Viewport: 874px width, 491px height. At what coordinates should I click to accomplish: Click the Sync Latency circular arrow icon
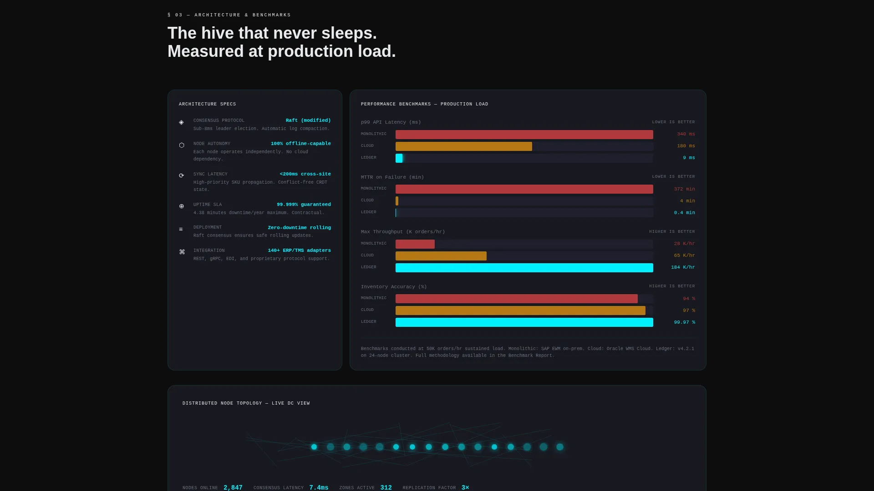(x=182, y=176)
